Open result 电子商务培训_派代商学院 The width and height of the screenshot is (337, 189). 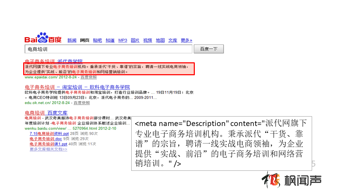point(53,61)
